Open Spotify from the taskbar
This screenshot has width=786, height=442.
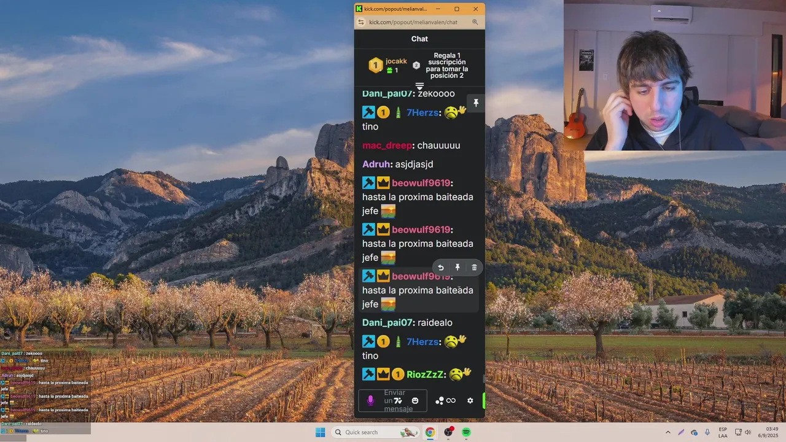[466, 432]
